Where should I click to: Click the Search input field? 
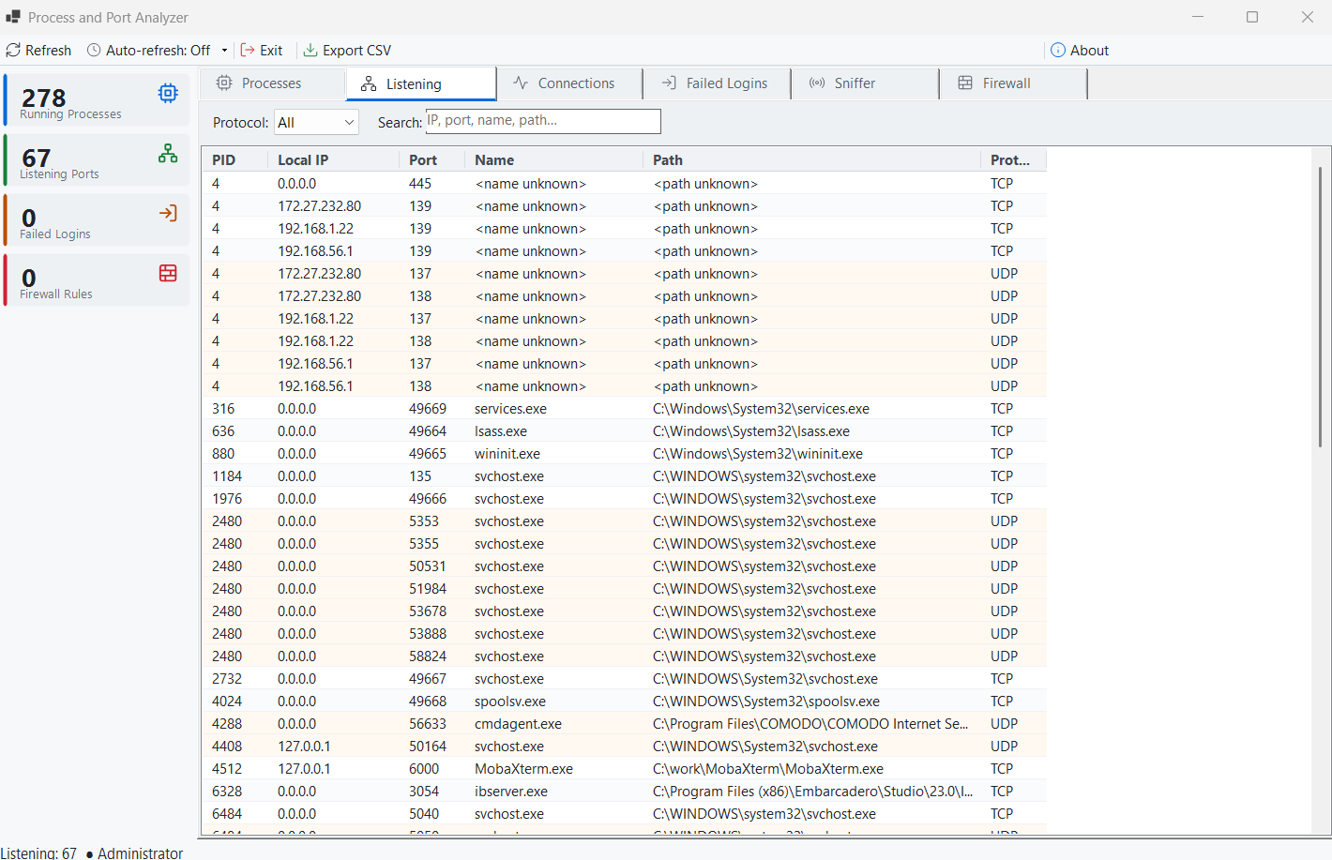point(543,121)
